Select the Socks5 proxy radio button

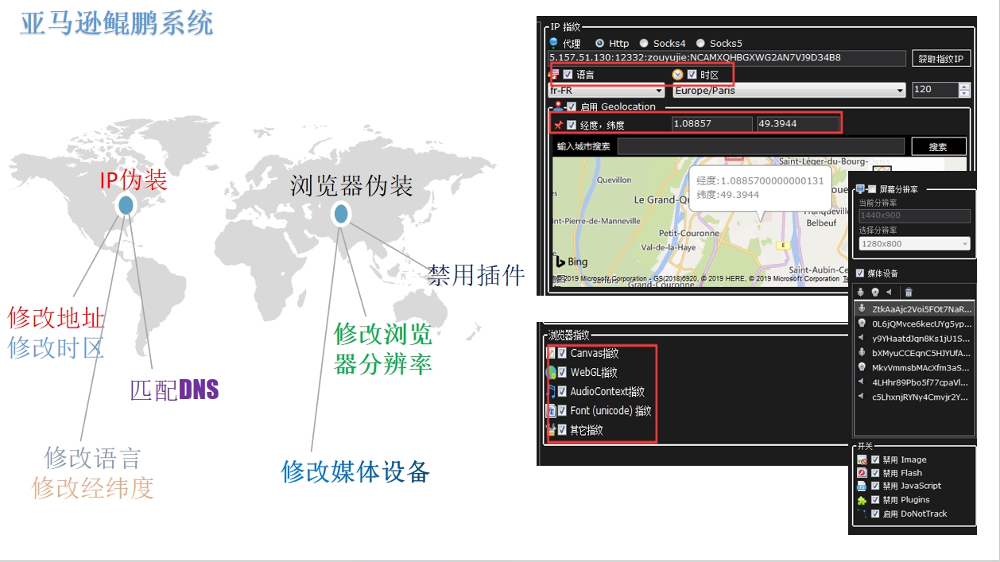pos(700,43)
